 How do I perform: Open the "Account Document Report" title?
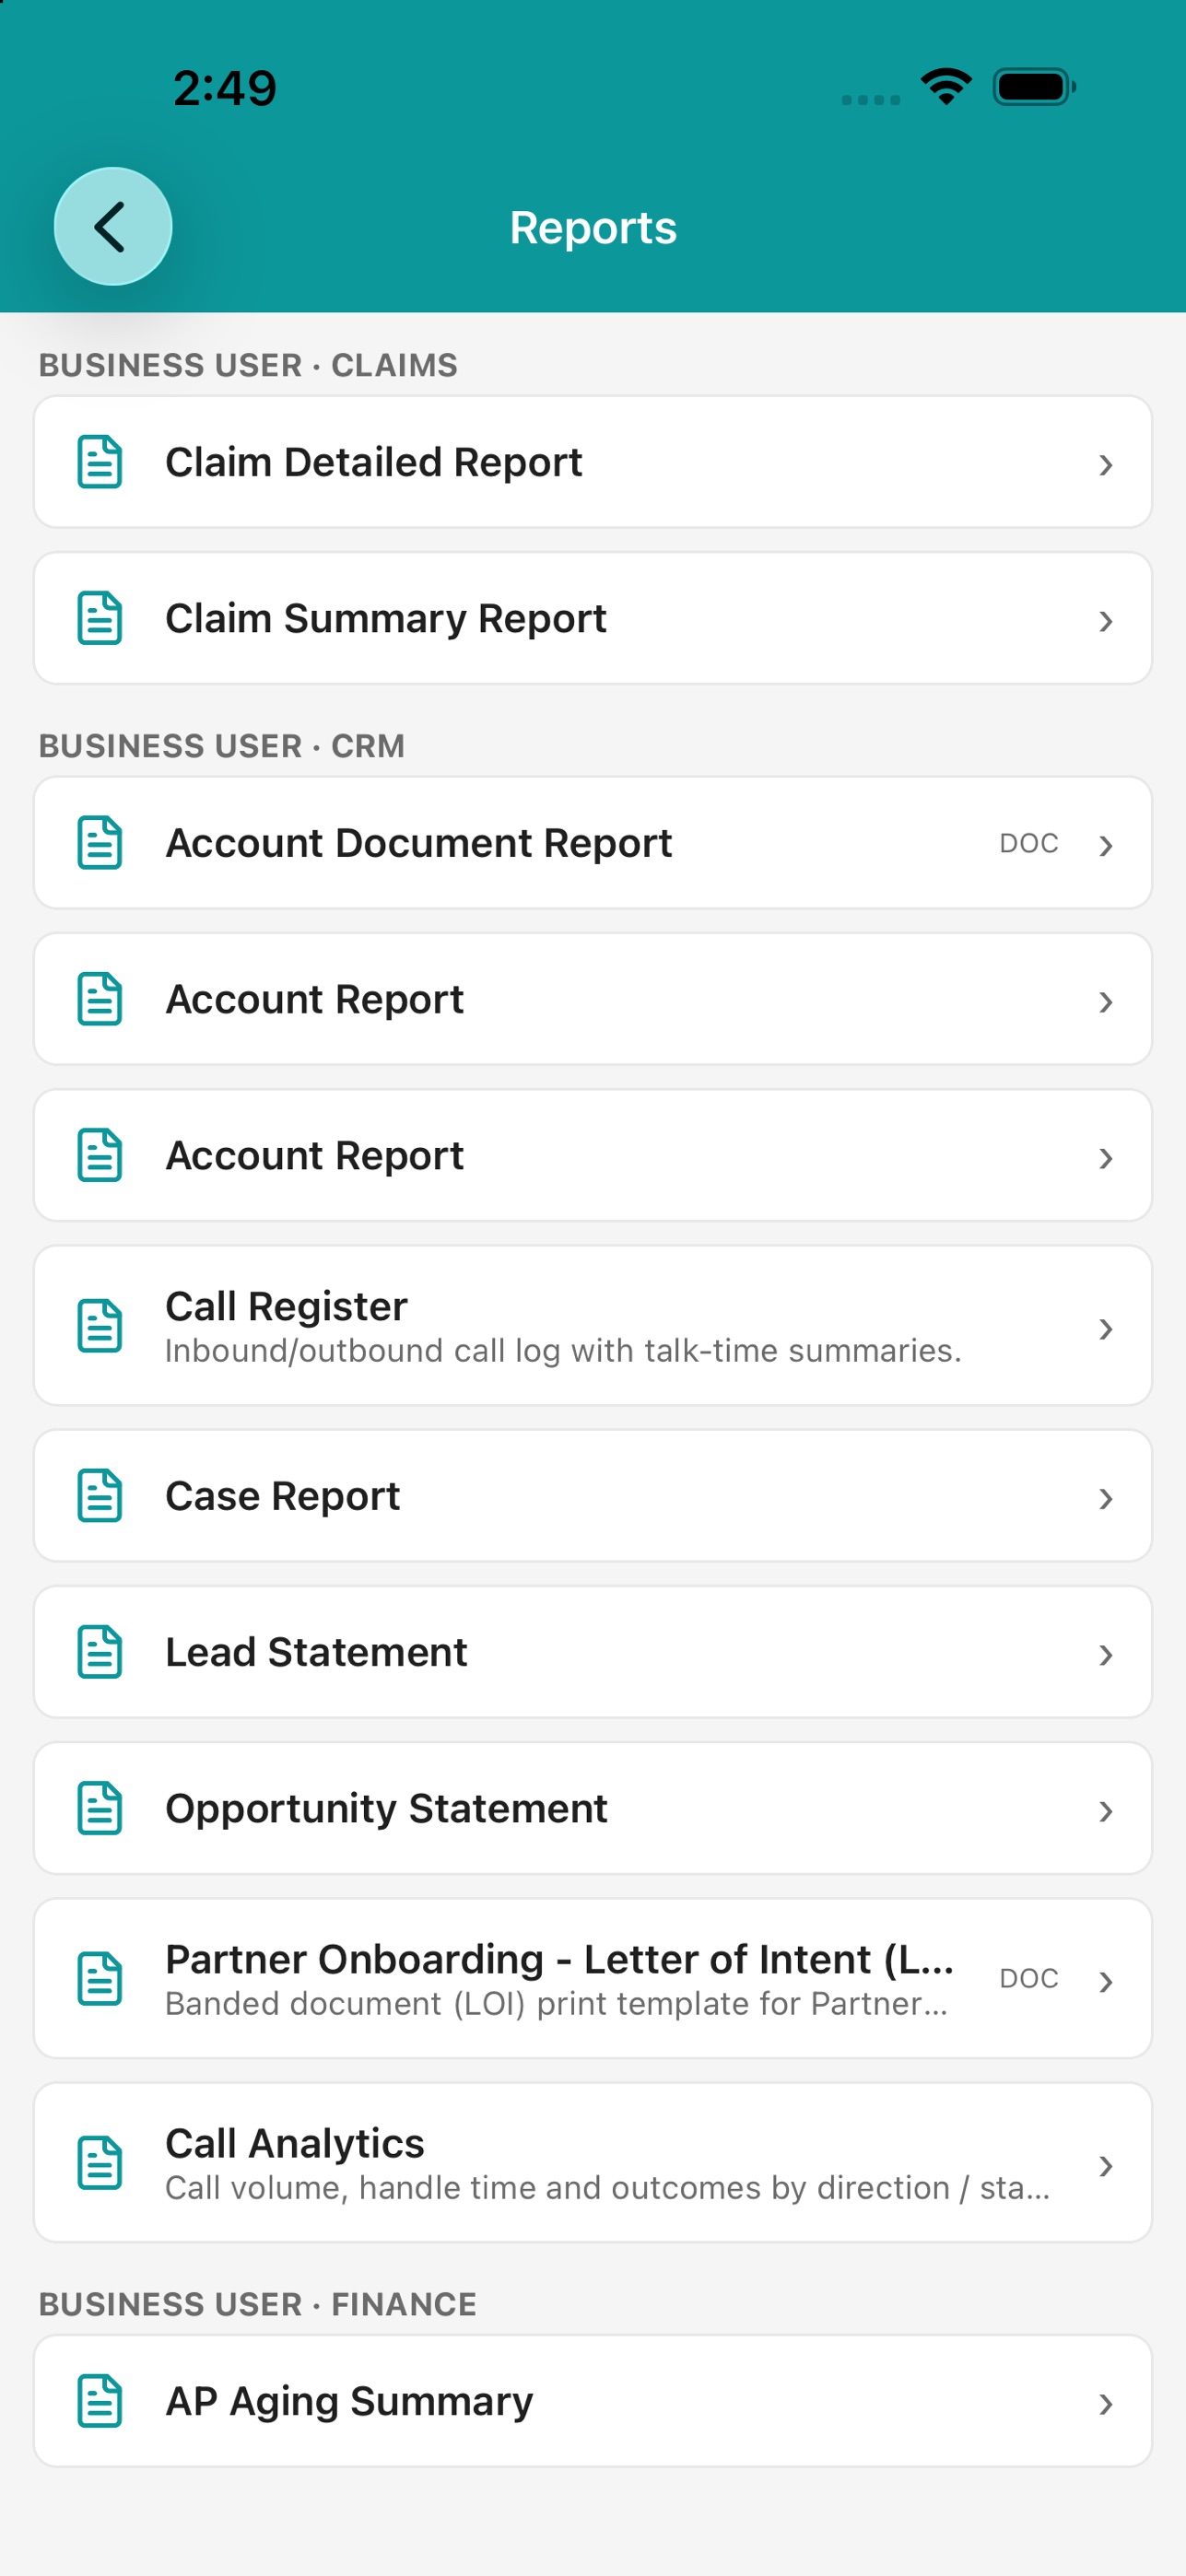pos(419,843)
